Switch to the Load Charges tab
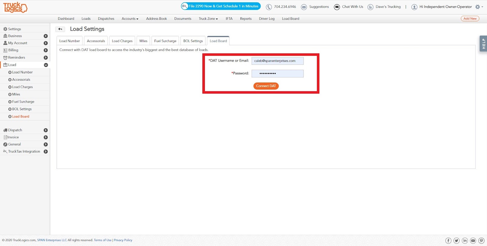This screenshot has width=487, height=246. [122, 41]
